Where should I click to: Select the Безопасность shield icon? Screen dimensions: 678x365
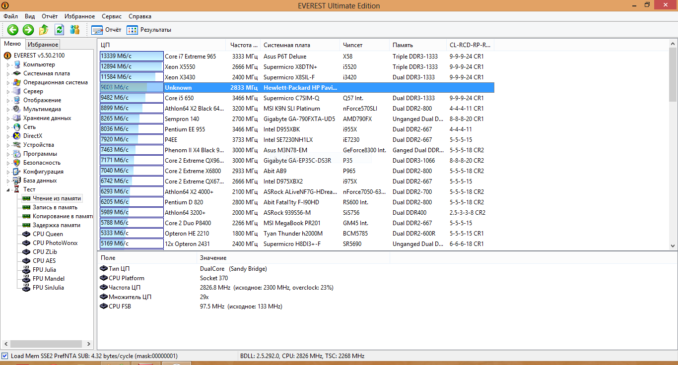tap(17, 163)
